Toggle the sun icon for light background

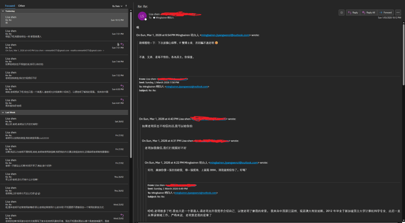coord(342,13)
